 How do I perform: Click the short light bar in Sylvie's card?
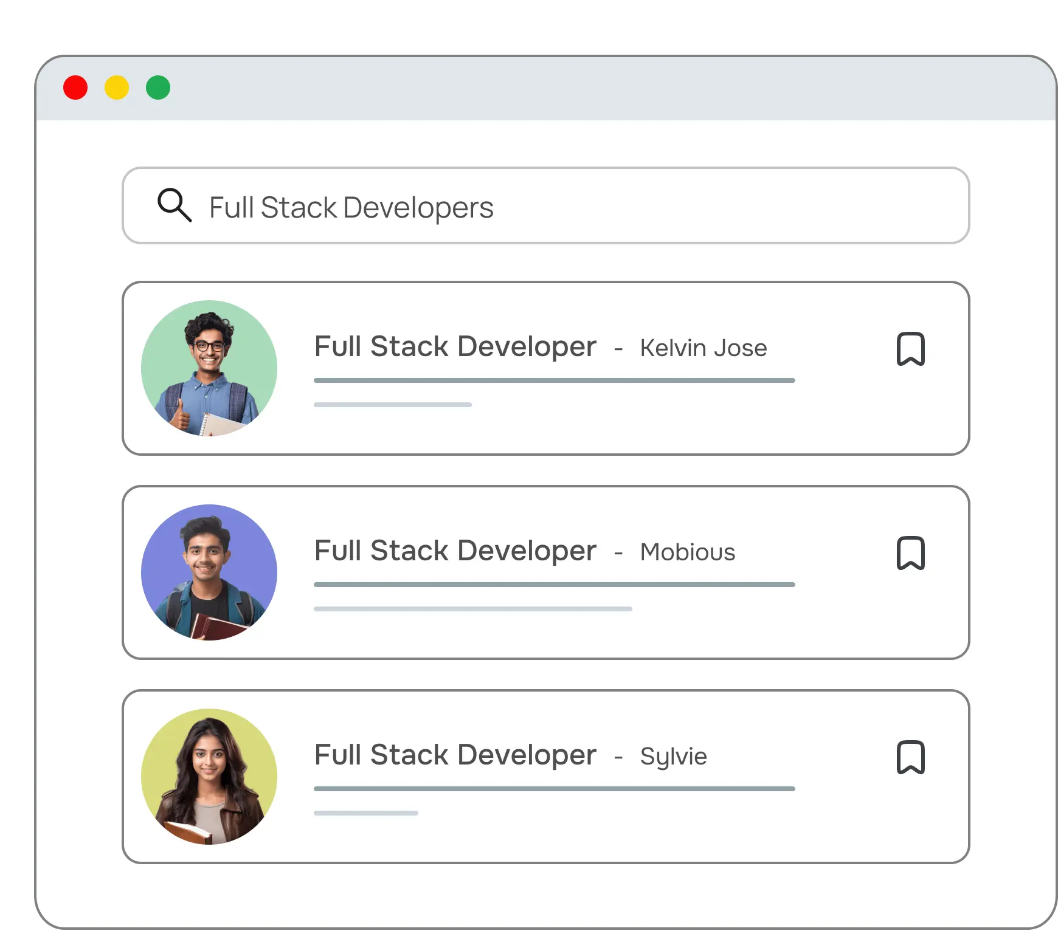pyautogui.click(x=365, y=813)
